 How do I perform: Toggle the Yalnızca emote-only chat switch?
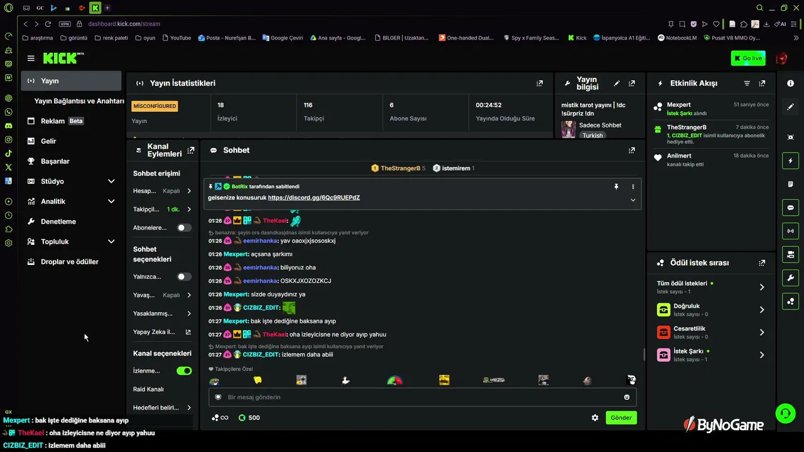(184, 277)
